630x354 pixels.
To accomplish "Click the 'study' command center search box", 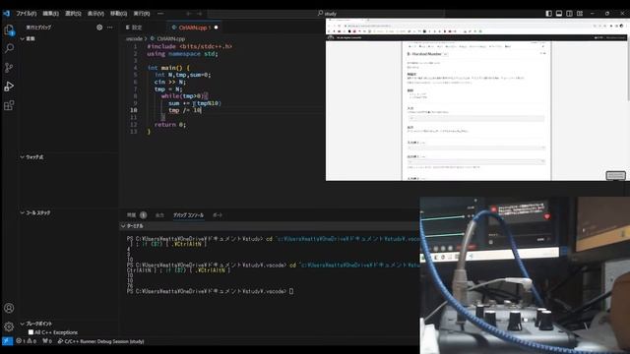I will pos(326,13).
